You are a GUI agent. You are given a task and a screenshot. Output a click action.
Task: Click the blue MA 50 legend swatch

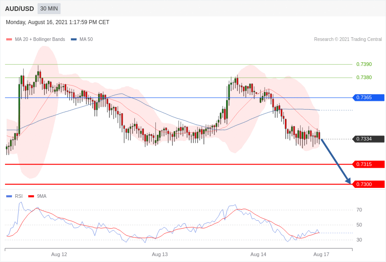pyautogui.click(x=74, y=40)
